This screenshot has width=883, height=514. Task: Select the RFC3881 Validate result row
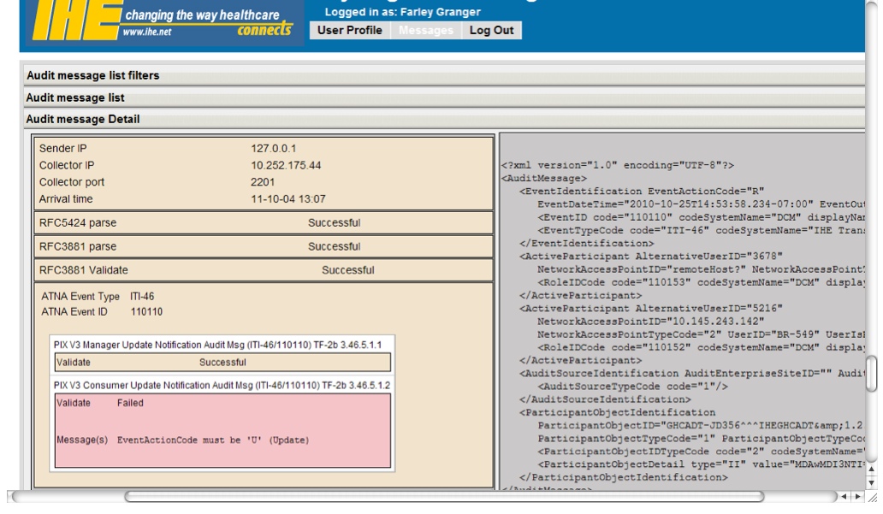pos(262,270)
